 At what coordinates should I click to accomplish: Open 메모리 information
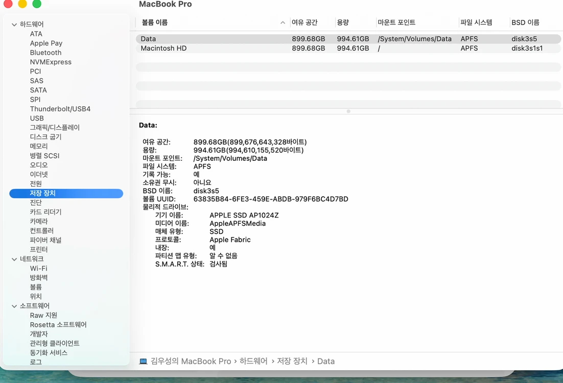click(39, 146)
